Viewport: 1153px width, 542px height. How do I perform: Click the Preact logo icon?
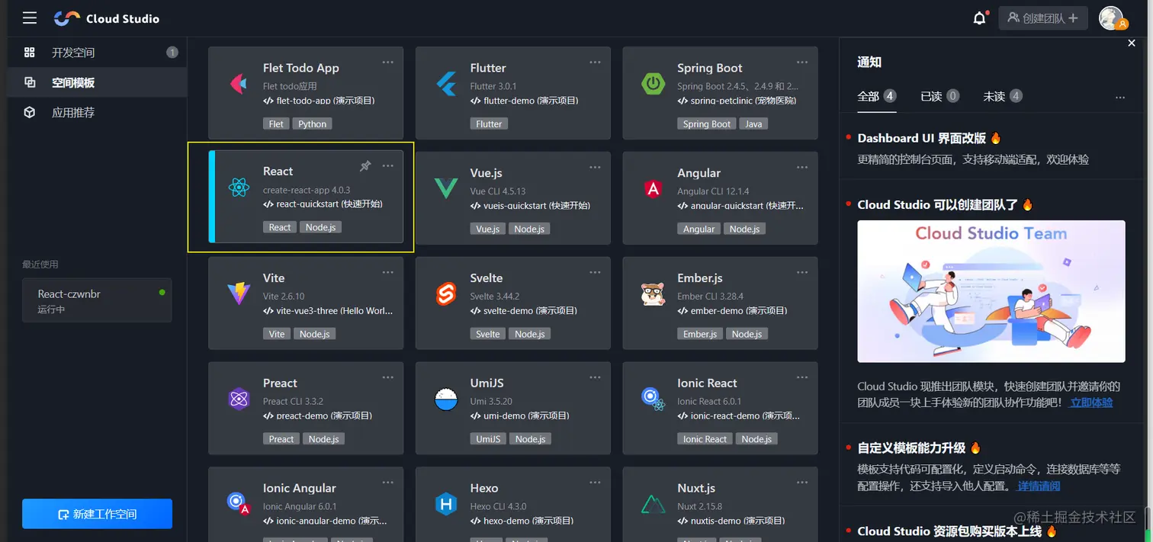[239, 399]
